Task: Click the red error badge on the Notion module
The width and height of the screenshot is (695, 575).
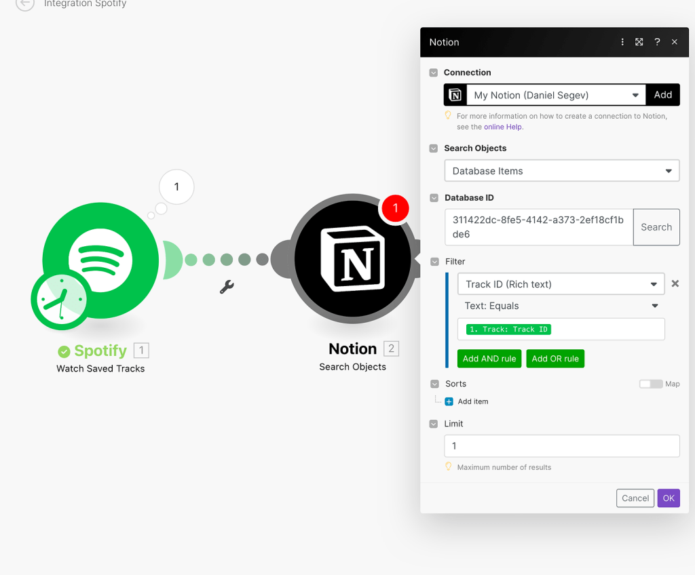Action: 394,208
